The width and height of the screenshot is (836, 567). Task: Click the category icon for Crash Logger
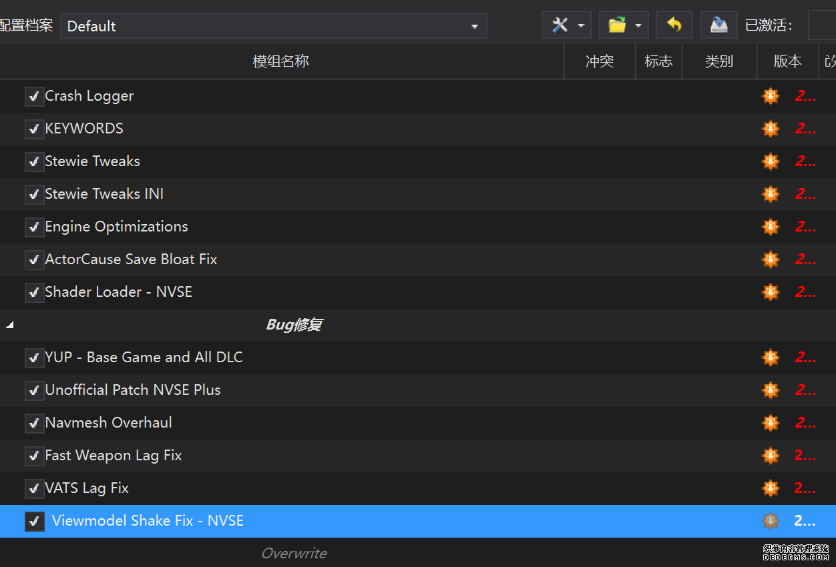coord(771,96)
